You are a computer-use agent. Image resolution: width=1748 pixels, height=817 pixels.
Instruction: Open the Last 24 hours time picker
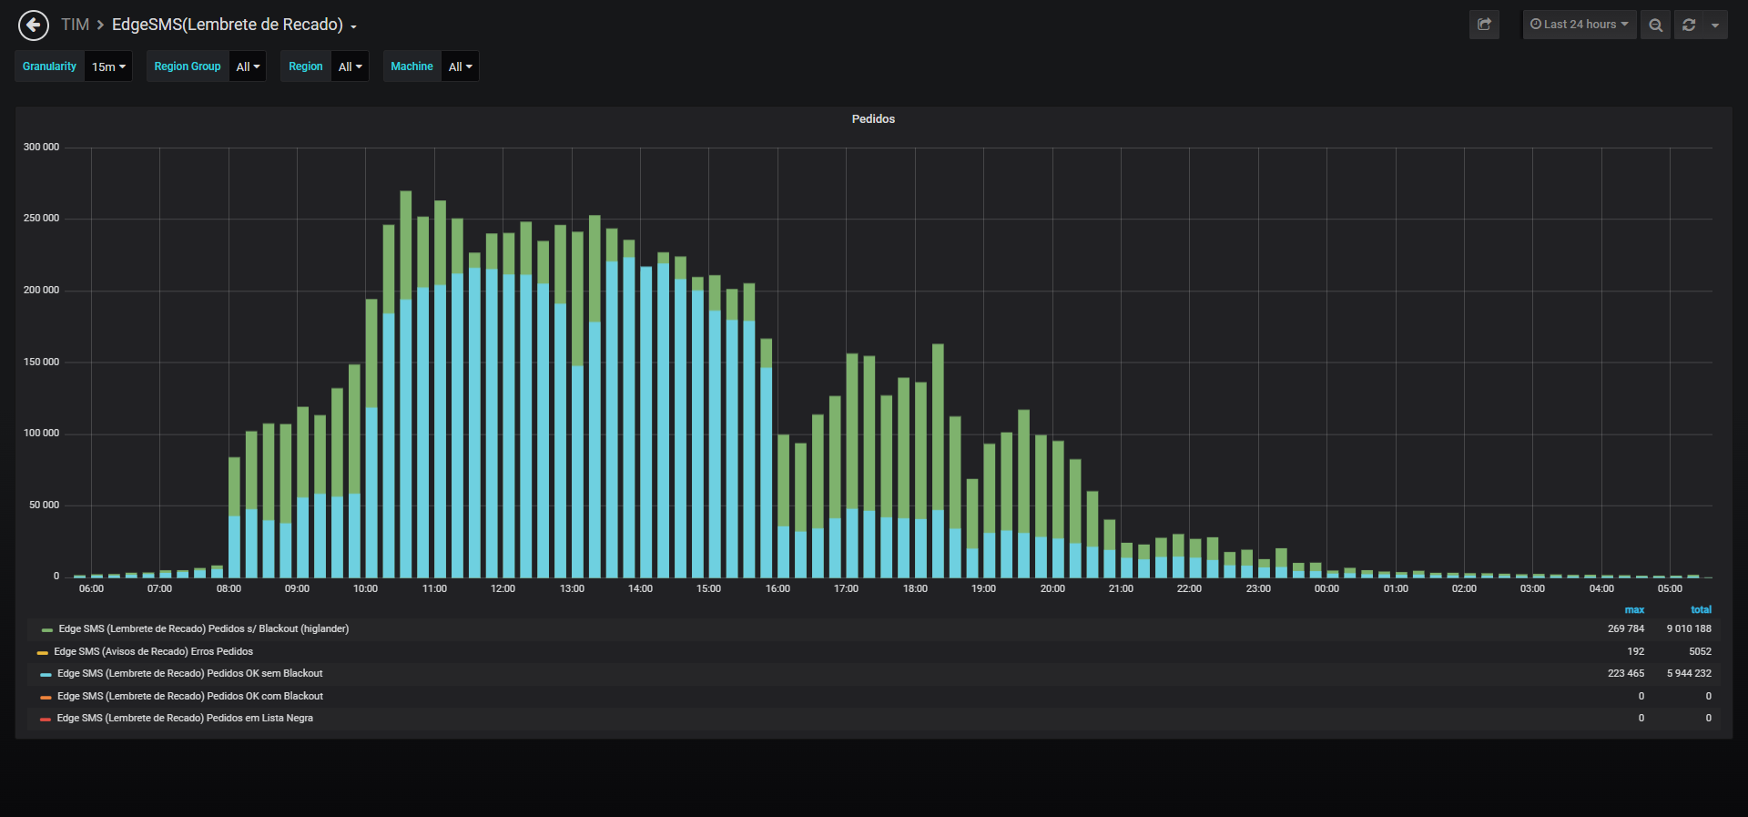[1580, 25]
